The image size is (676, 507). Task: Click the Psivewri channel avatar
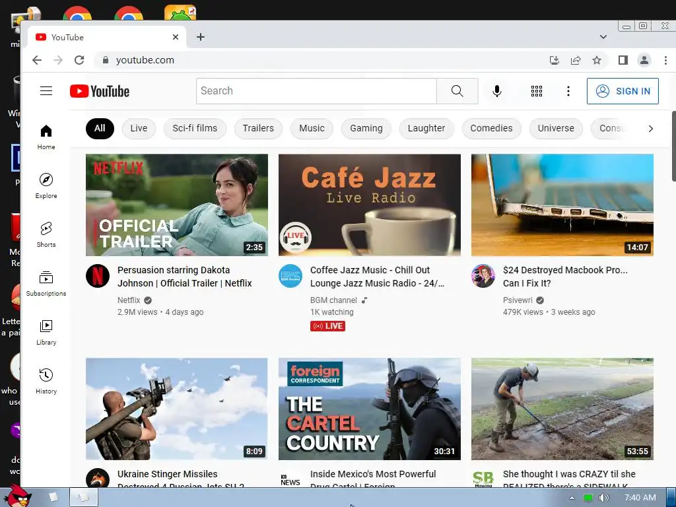[483, 276]
